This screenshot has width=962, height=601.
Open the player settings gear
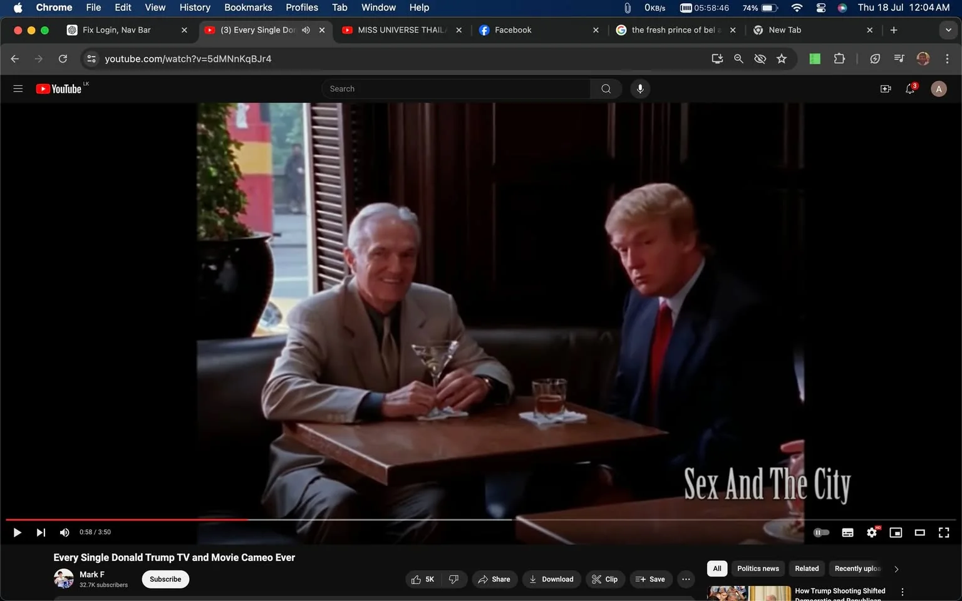click(872, 532)
